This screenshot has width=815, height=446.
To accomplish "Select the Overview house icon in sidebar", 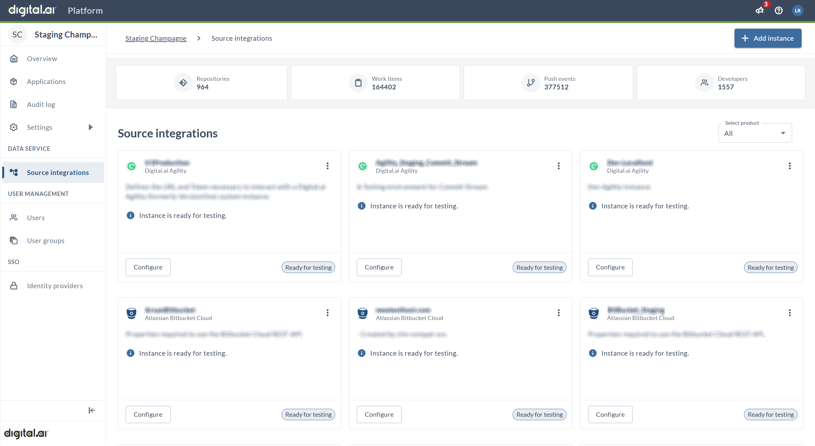I will (14, 59).
